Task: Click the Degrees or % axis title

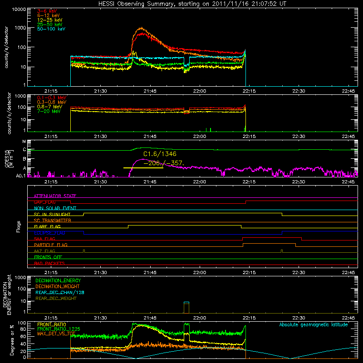Action: [12, 340]
